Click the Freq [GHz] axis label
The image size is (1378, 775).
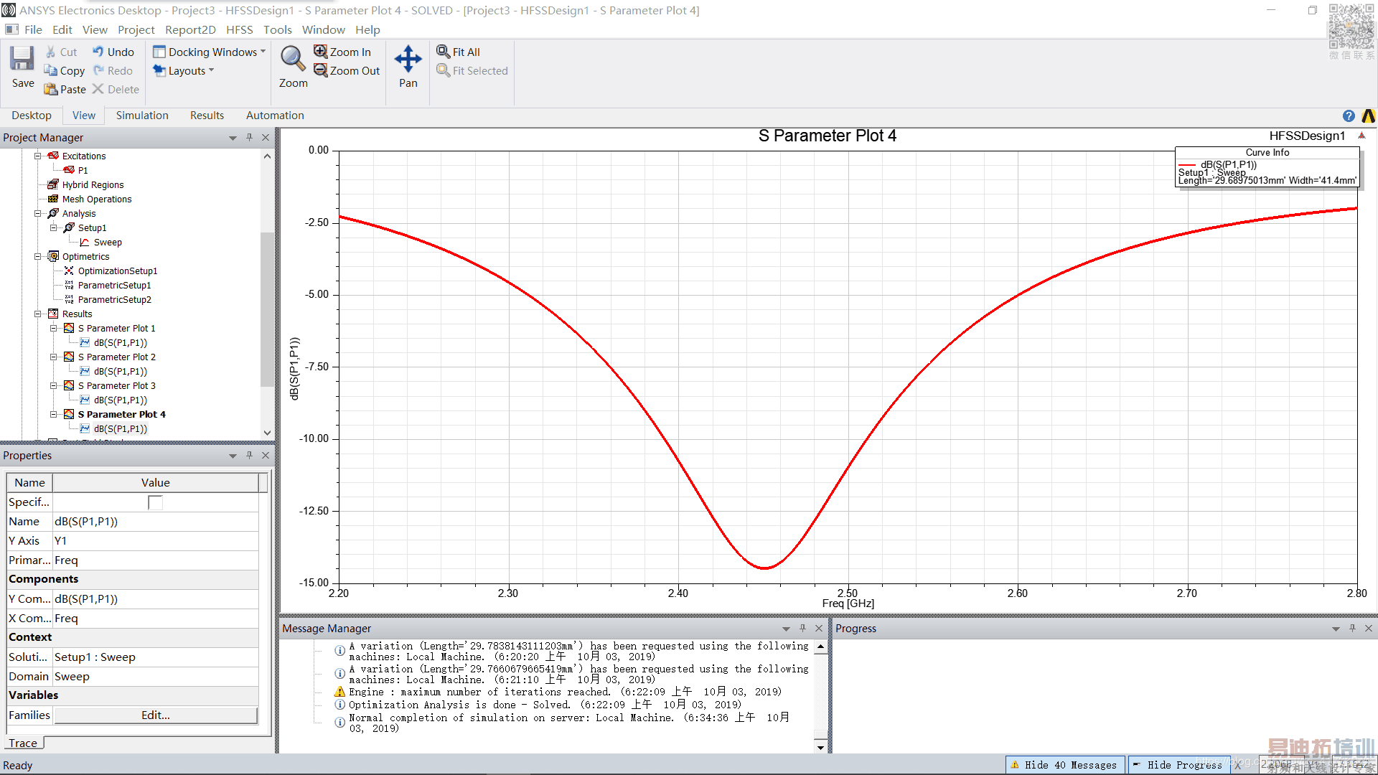point(848,603)
